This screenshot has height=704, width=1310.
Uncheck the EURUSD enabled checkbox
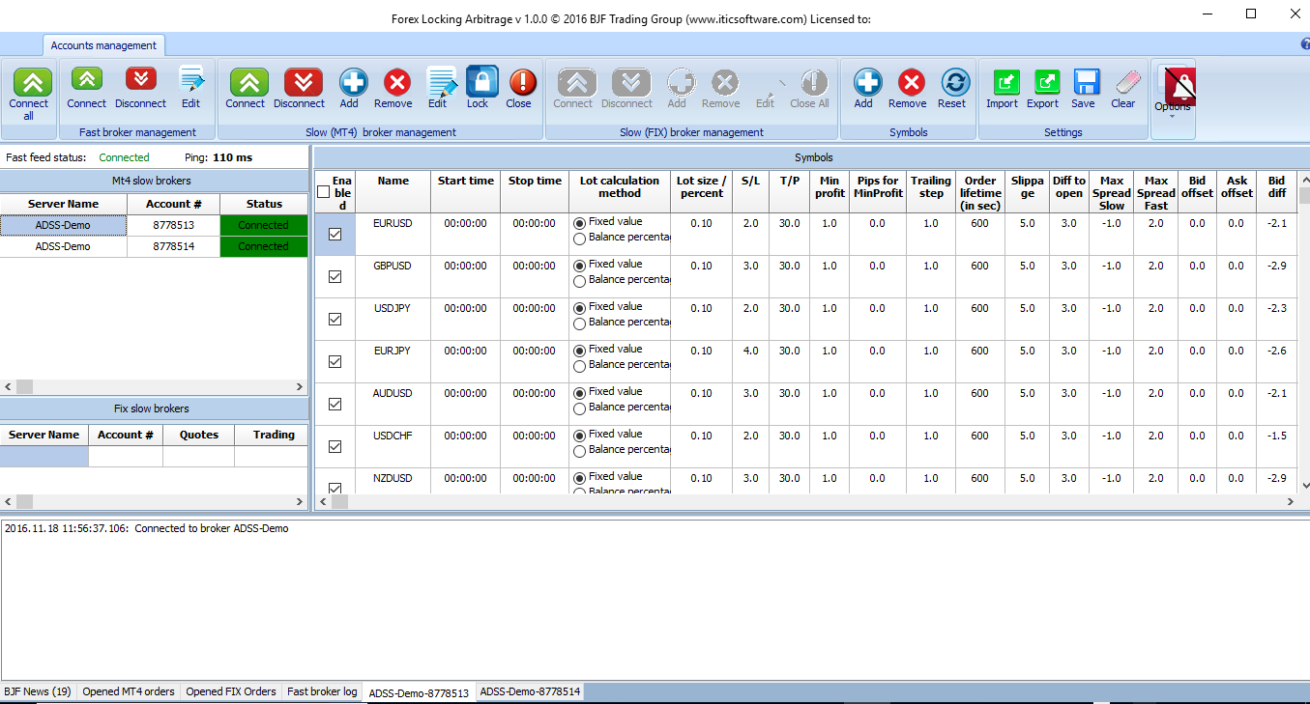click(x=335, y=235)
